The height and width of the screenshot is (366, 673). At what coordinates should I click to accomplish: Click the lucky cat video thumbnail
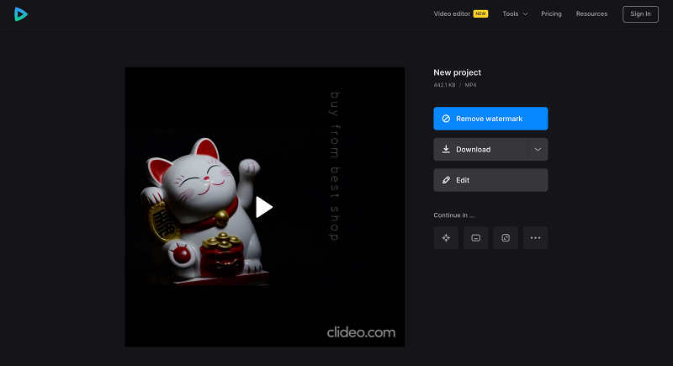pyautogui.click(x=264, y=207)
